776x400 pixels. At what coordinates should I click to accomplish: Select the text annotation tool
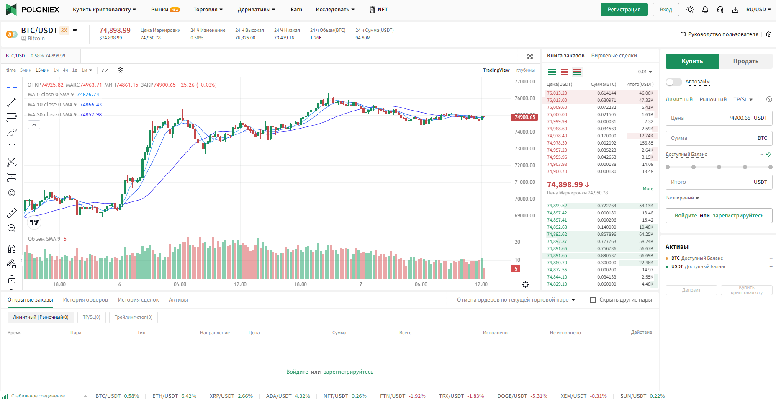[x=12, y=147]
